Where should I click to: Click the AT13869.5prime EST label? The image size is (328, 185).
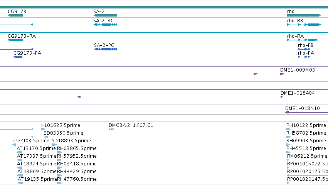pyautogui.click(x=37, y=172)
